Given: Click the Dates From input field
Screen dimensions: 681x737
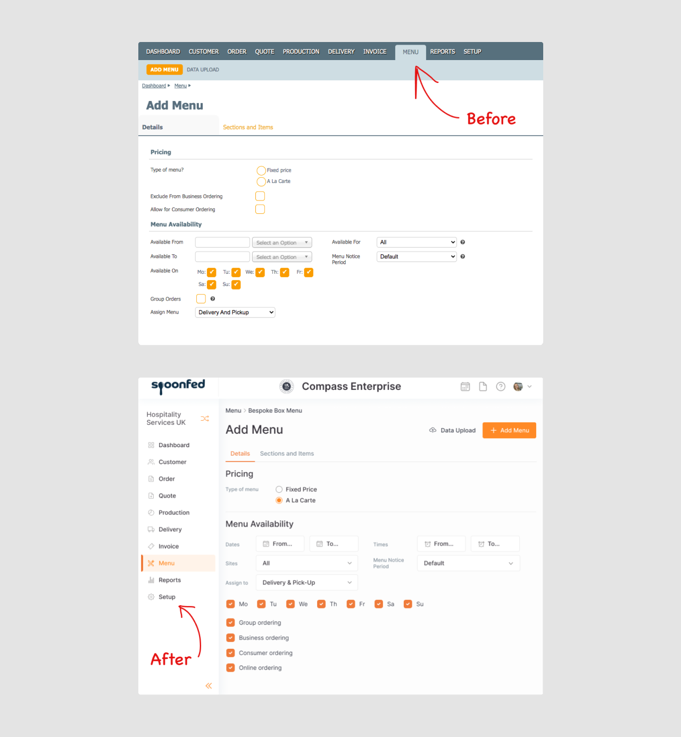Looking at the screenshot, I should pyautogui.click(x=280, y=543).
